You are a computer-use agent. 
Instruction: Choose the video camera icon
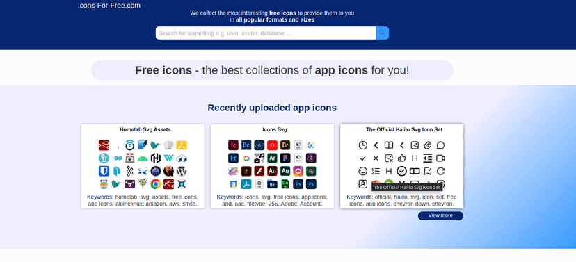pyautogui.click(x=440, y=158)
